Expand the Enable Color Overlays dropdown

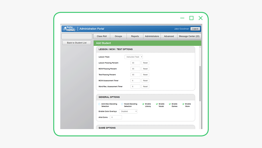tap(128, 111)
